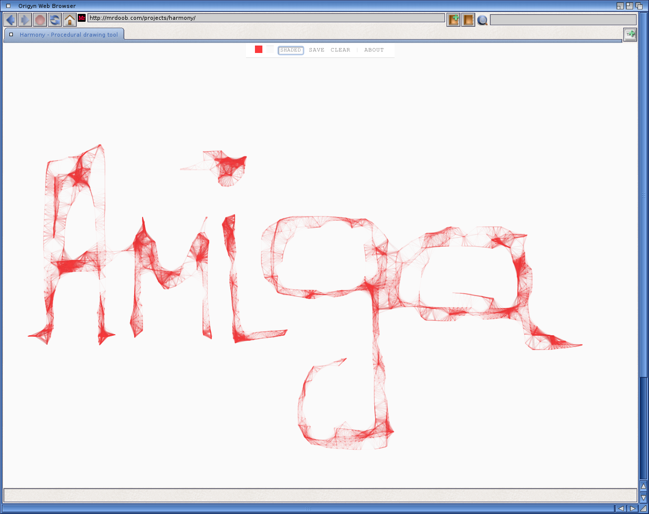Open a new tab with the plus button
The image size is (649, 514).
click(x=630, y=34)
